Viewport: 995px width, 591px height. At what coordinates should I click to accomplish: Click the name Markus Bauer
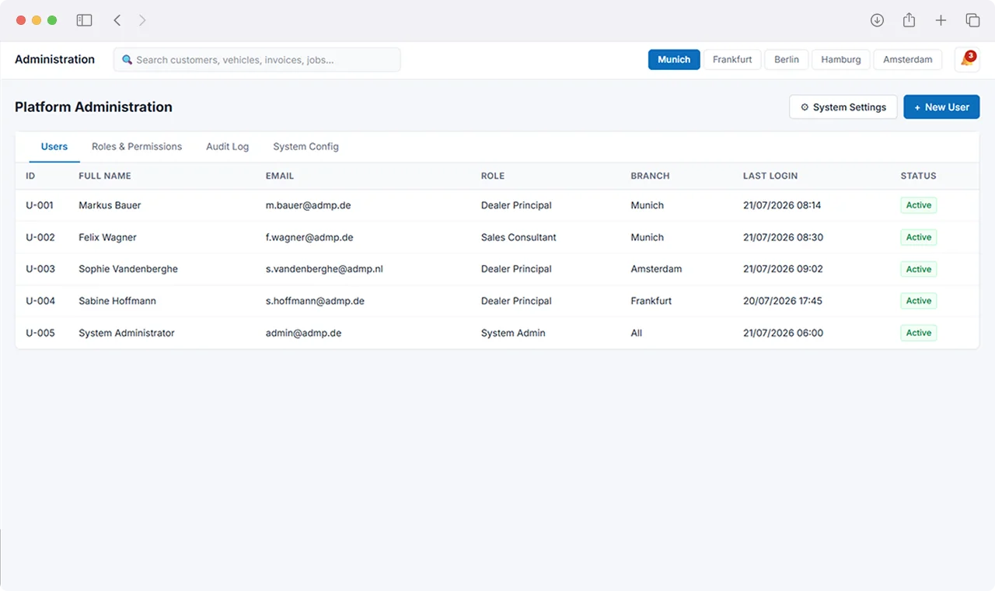click(110, 205)
